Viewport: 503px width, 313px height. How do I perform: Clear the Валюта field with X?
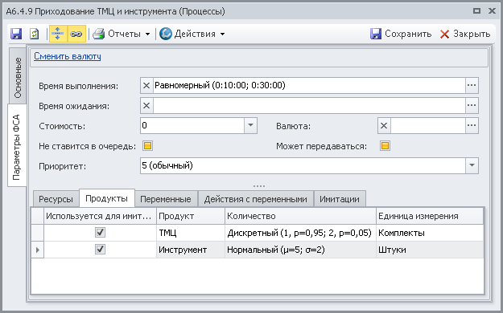[x=384, y=126]
